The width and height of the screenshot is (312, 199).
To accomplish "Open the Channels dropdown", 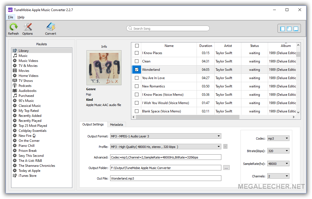I will pyautogui.click(x=278, y=176).
